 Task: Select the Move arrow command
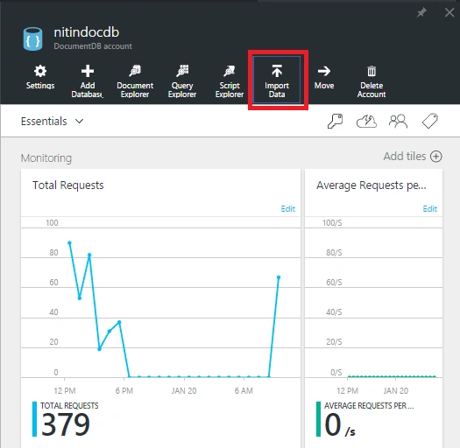click(324, 77)
